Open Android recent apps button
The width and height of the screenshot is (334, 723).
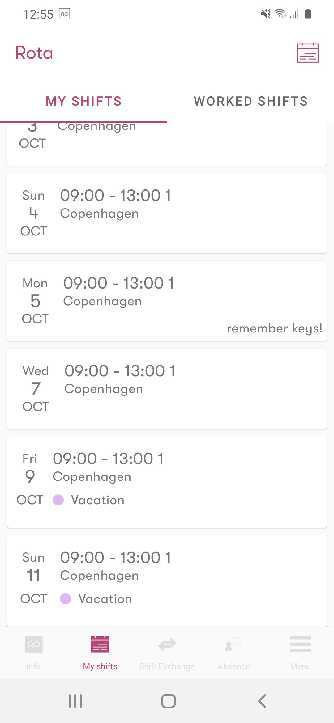75,701
